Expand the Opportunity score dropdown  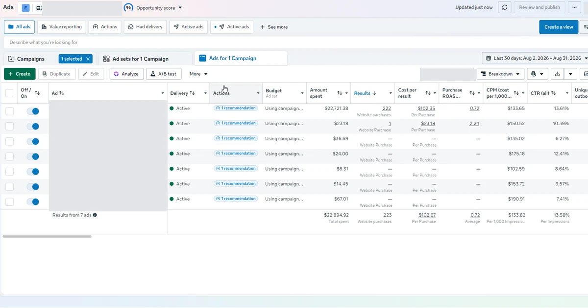(x=180, y=8)
